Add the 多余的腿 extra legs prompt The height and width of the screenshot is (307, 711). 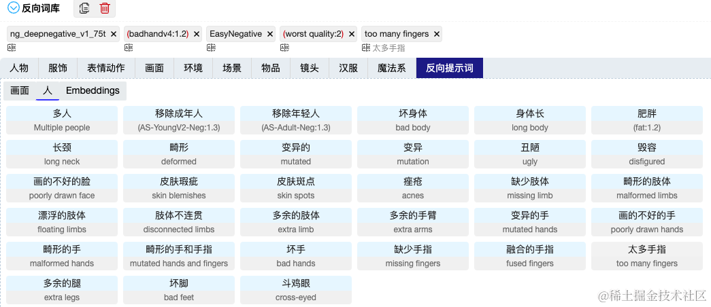coord(62,290)
